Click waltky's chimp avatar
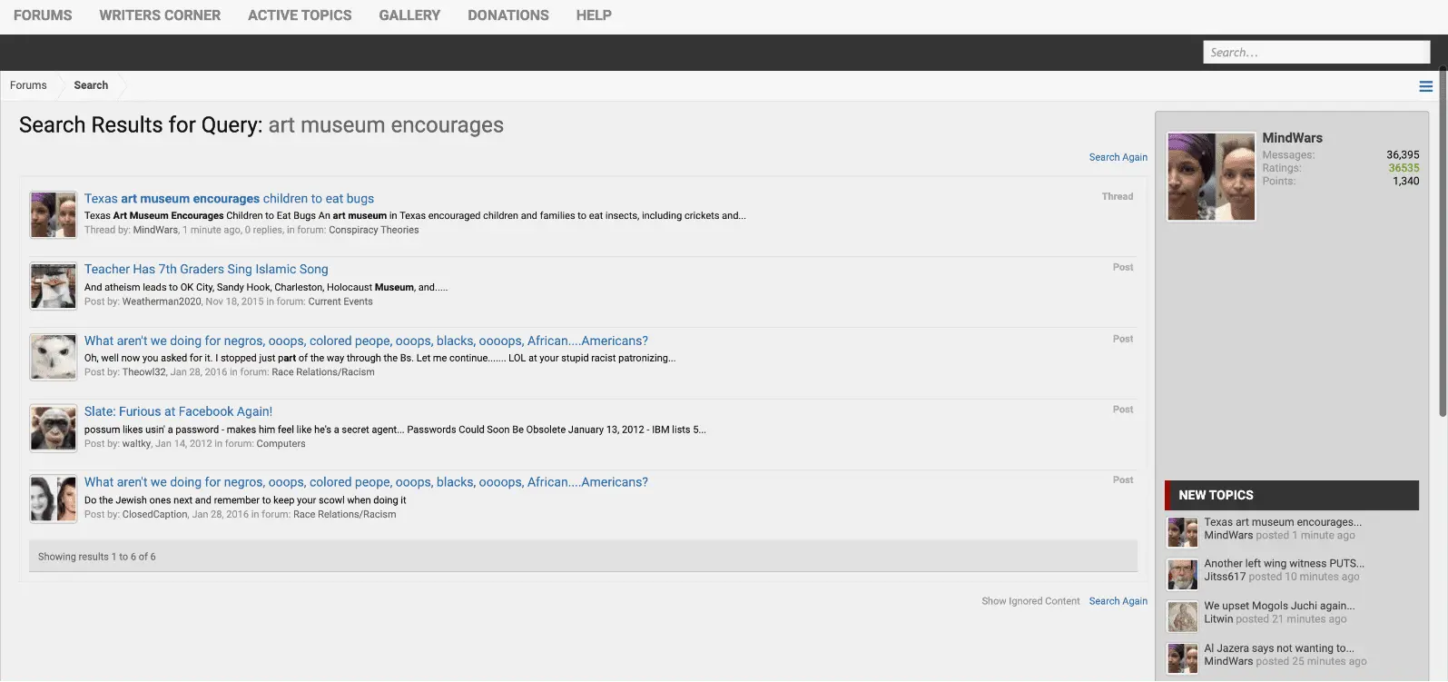This screenshot has height=682, width=1448. tap(54, 428)
